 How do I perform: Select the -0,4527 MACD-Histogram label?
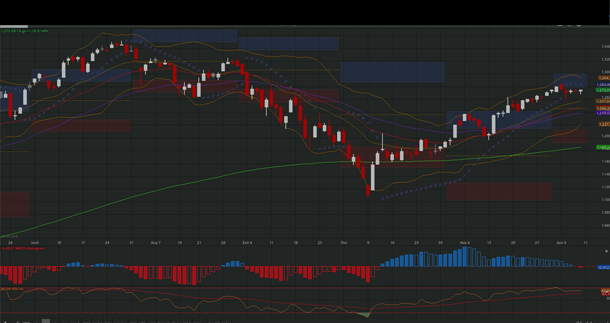coord(23,248)
